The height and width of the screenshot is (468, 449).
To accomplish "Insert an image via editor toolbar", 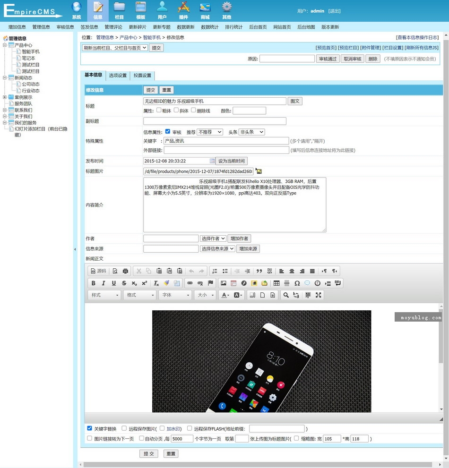I will click(223, 283).
